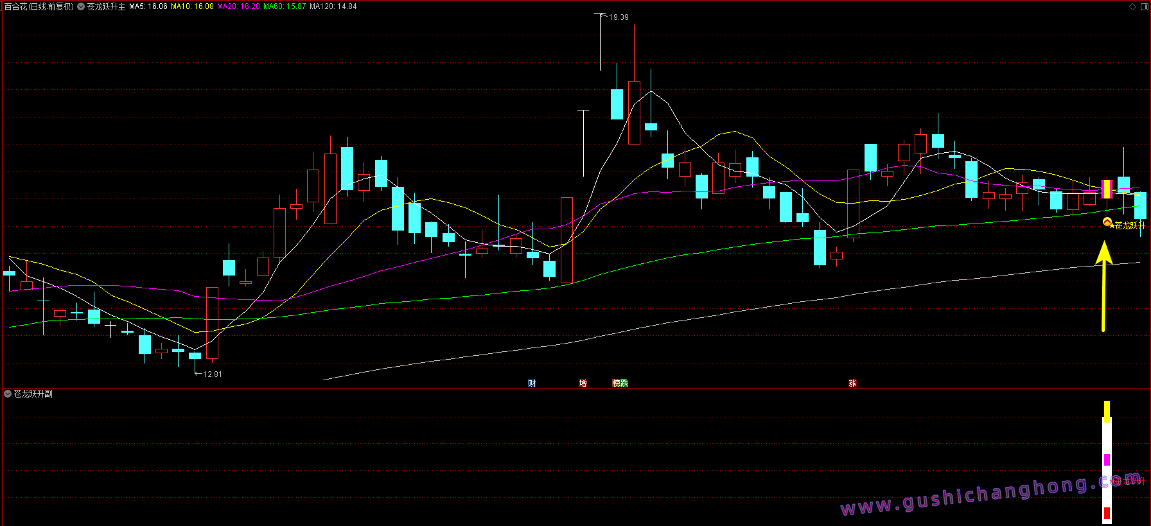Open the 苍龙跃升主 indicator dropdown
This screenshot has height=526, width=1151.
[81, 6]
